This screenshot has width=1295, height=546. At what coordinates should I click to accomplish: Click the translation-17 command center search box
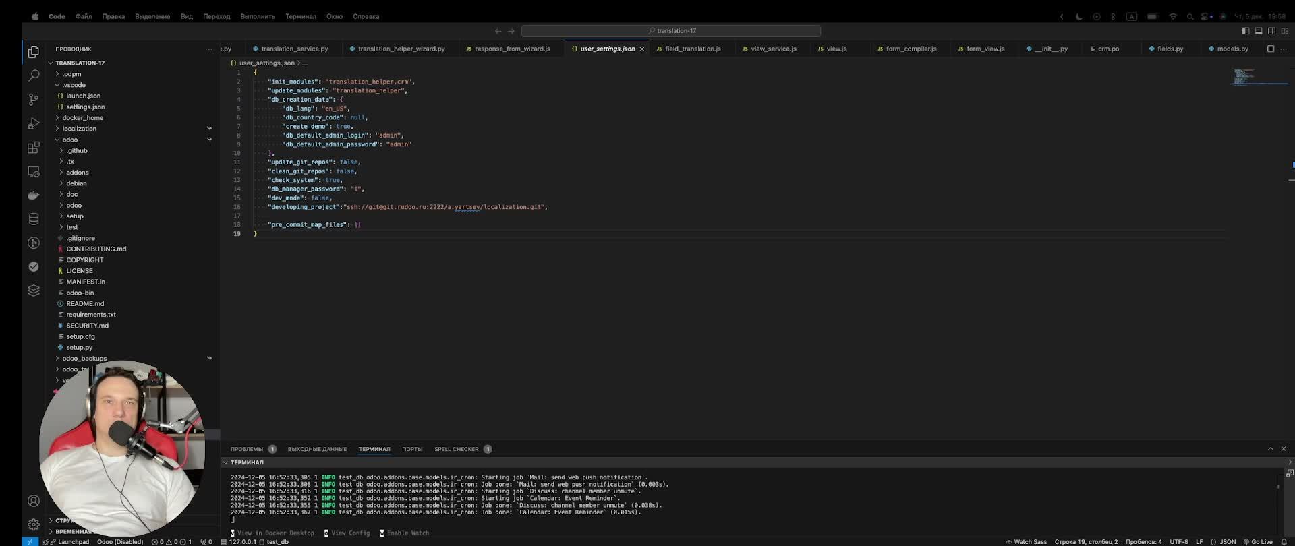pos(671,31)
